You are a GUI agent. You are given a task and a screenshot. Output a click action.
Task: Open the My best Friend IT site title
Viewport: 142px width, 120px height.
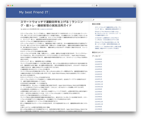(x=34, y=12)
